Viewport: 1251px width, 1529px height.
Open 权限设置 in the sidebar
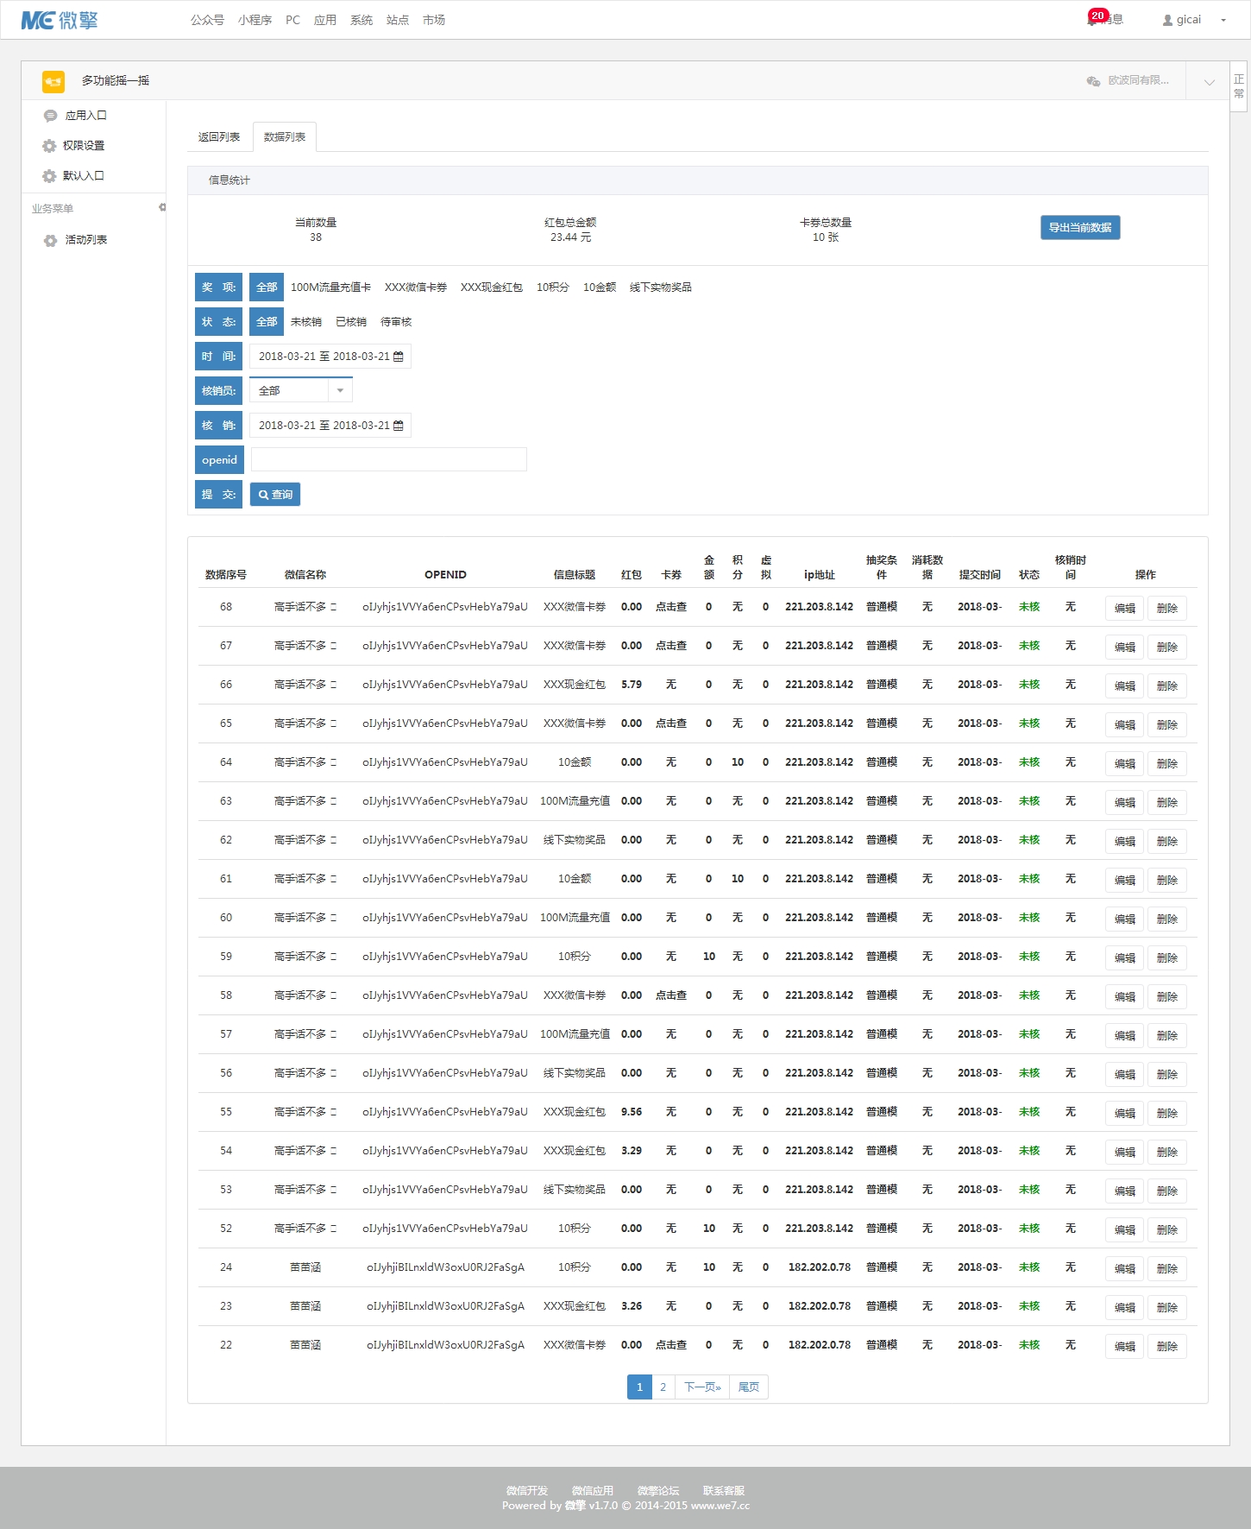tap(84, 146)
